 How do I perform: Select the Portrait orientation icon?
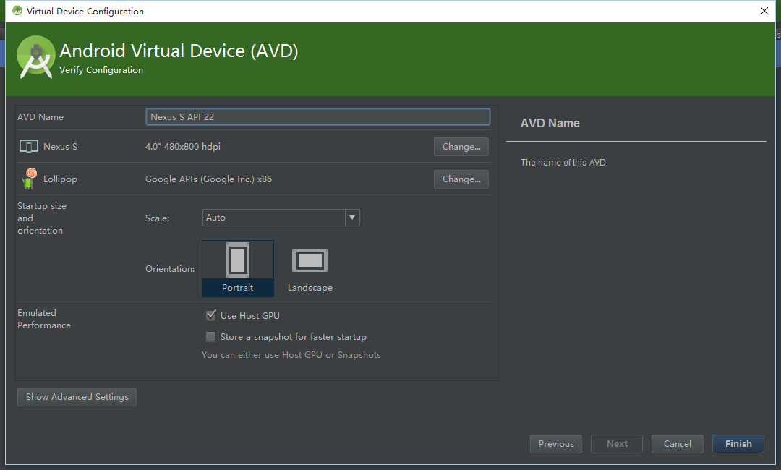(x=238, y=260)
